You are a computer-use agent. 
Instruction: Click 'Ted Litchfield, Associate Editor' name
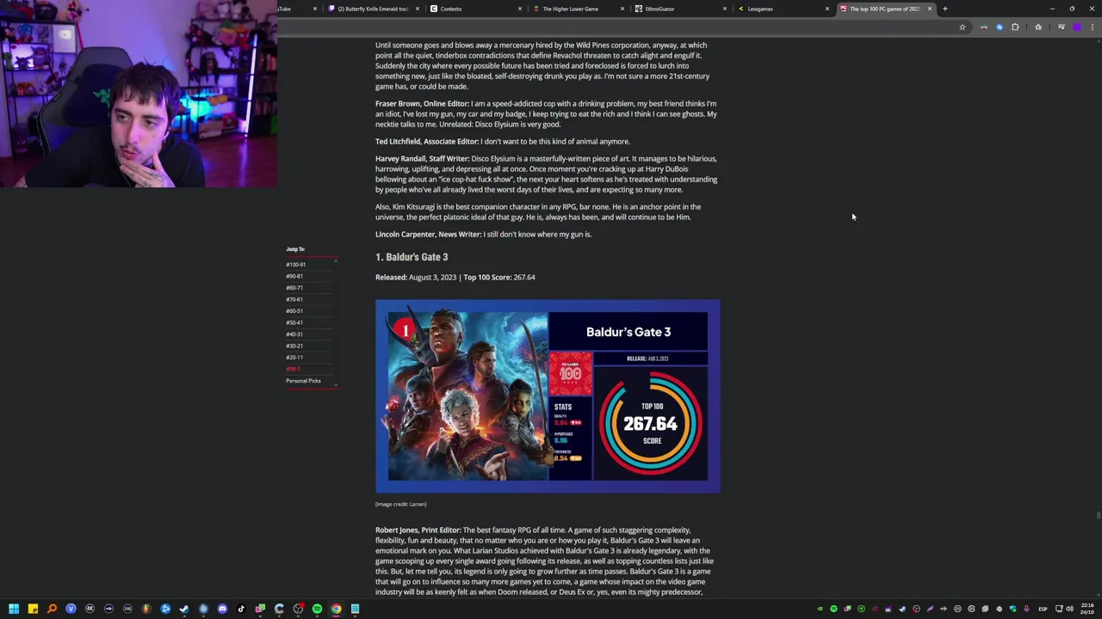tap(427, 142)
